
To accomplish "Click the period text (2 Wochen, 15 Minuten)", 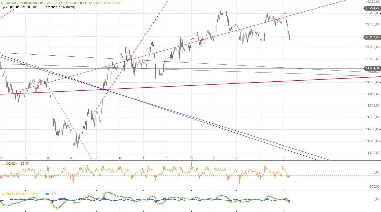I will 59,7.
